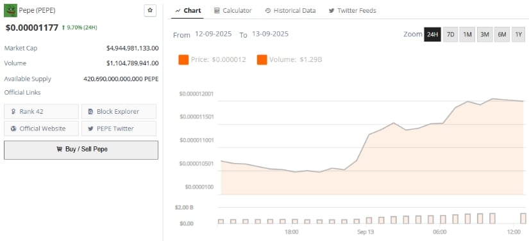Viewport: 529px width, 241px height.
Task: Click the 18:00 time axis label
Action: (292, 232)
